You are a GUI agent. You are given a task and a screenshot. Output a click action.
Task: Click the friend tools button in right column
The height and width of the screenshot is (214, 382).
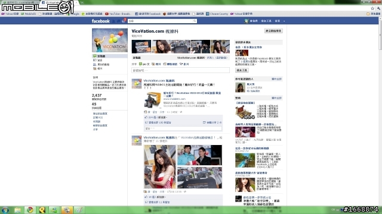point(242,70)
